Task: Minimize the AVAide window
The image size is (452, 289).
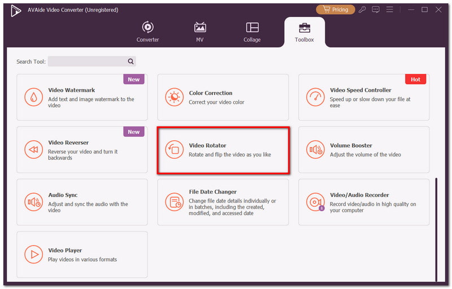Action: coord(411,10)
